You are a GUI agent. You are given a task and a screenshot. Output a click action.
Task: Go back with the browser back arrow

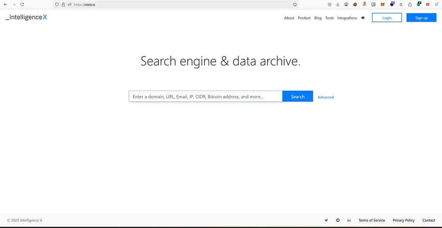click(x=5, y=4)
